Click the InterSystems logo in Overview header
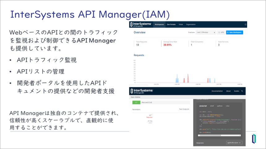The image size is (266, 149). [141, 24]
